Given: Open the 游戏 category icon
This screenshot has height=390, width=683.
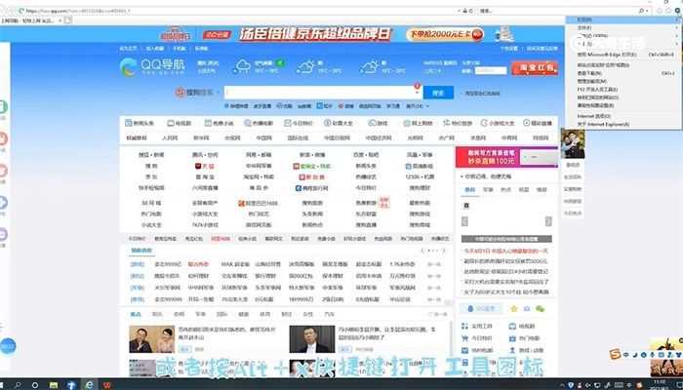Looking at the screenshot, I should coord(378,123).
